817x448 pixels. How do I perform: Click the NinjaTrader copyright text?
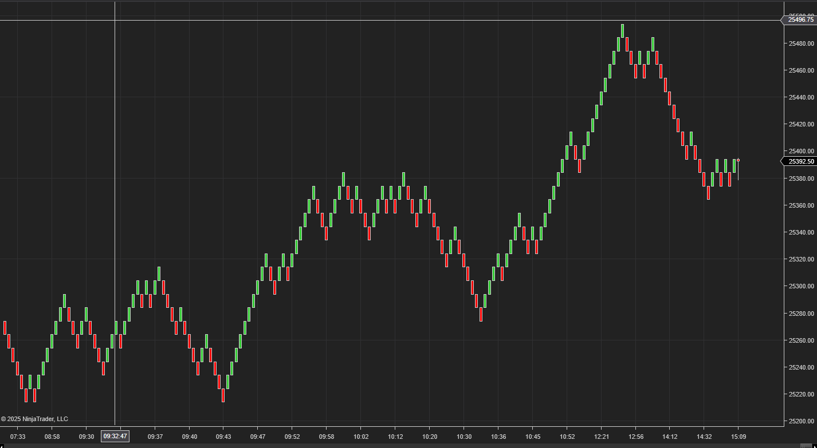click(34, 419)
